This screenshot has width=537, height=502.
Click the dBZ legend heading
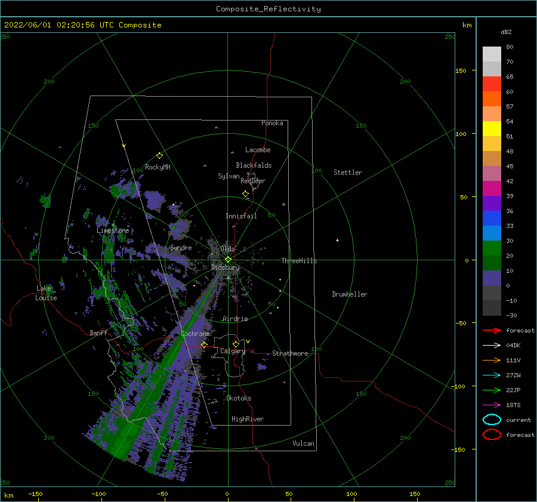coord(506,32)
